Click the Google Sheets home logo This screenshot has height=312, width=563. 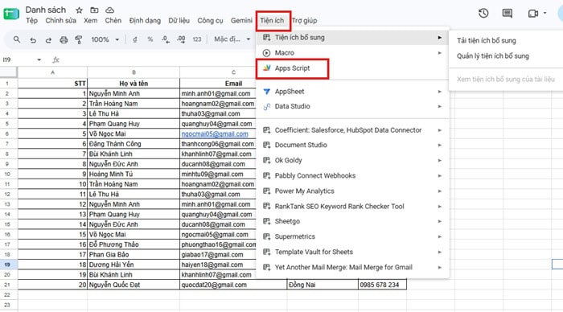11,14
